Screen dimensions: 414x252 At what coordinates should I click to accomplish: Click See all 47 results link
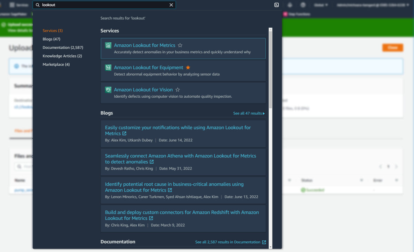[x=249, y=113]
